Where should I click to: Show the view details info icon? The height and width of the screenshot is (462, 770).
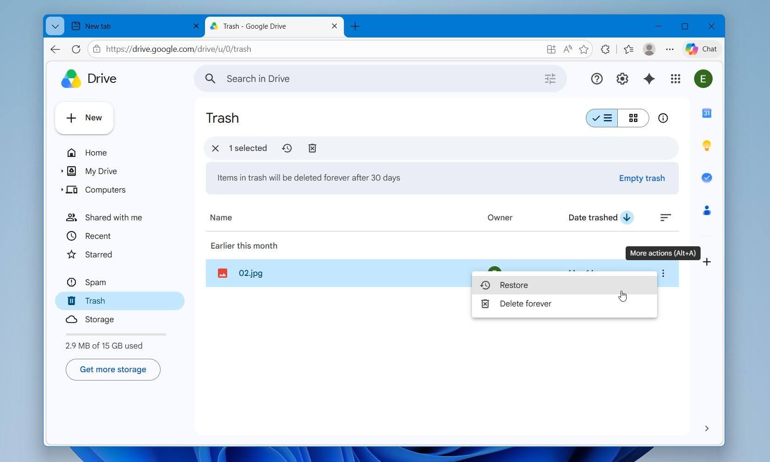663,118
